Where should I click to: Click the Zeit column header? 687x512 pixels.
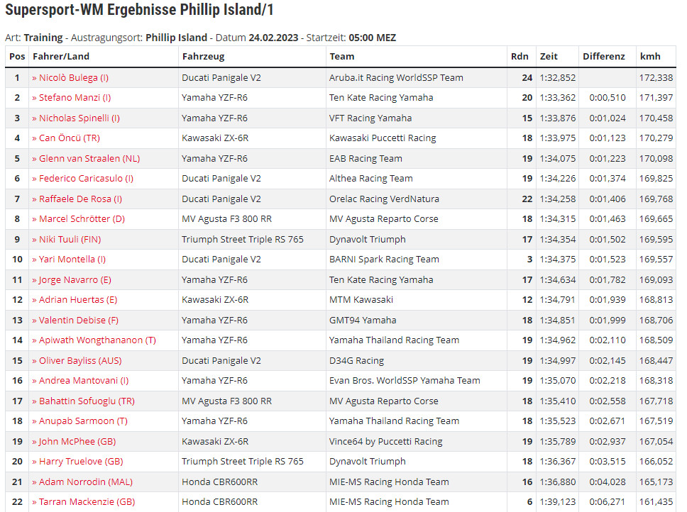click(549, 57)
